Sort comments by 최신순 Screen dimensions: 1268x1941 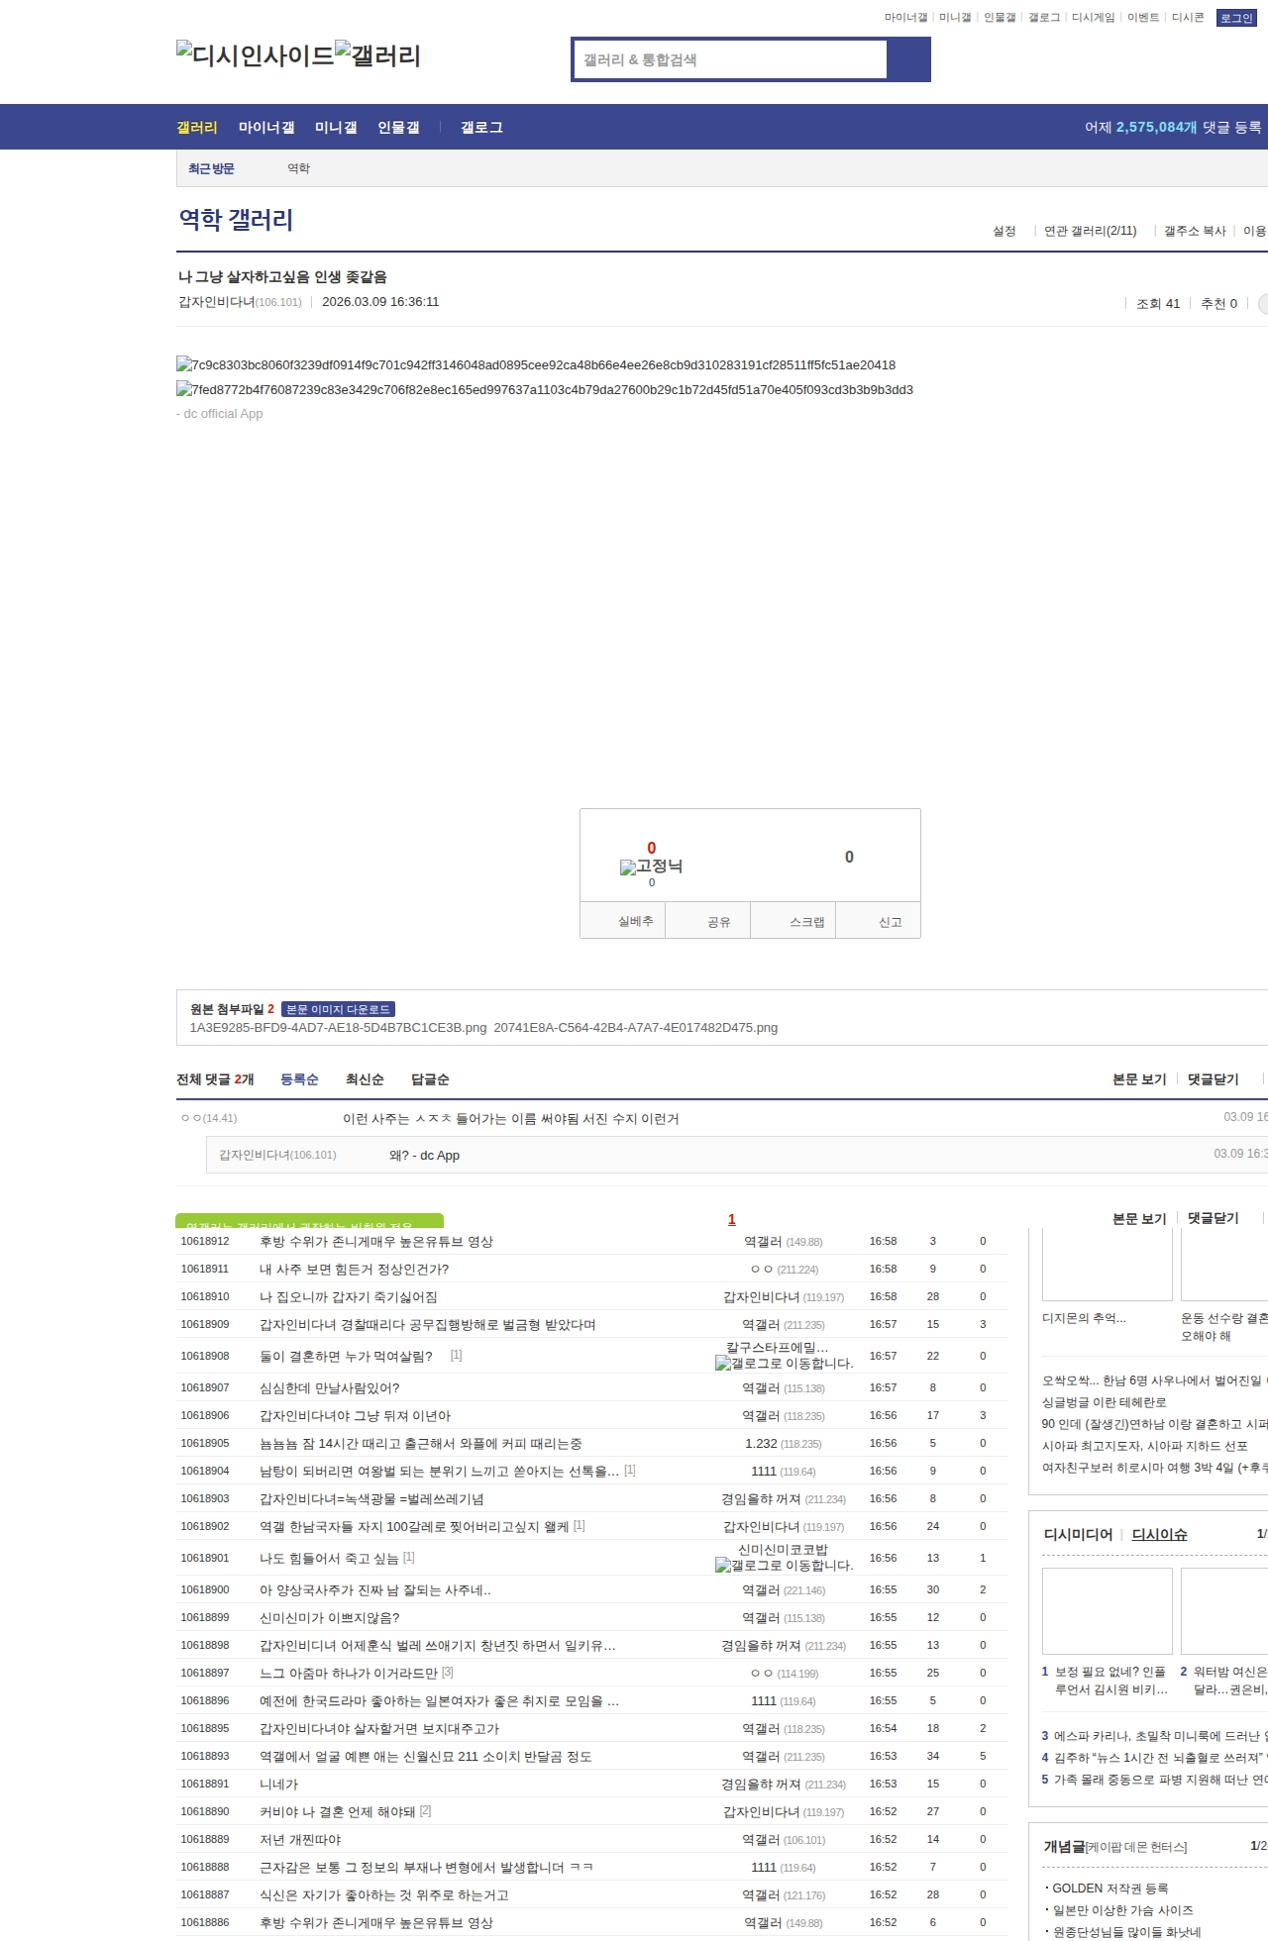pos(365,1079)
